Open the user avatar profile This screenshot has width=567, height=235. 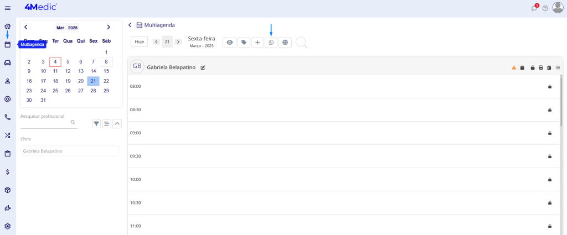point(558,8)
